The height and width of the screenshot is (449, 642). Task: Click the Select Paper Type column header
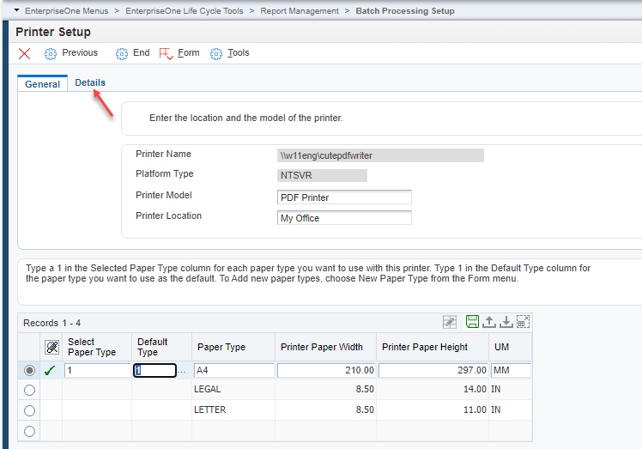[97, 347]
